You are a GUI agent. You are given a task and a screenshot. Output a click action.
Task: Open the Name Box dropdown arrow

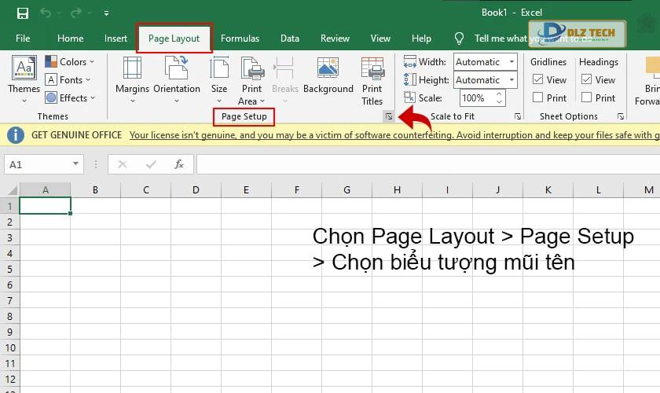[x=75, y=163]
